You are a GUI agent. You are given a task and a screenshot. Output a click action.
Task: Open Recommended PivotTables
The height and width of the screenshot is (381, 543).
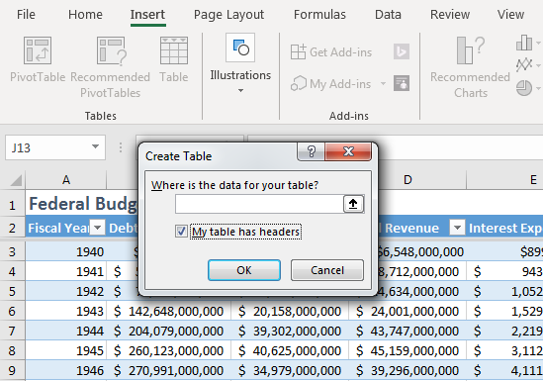[x=111, y=67]
